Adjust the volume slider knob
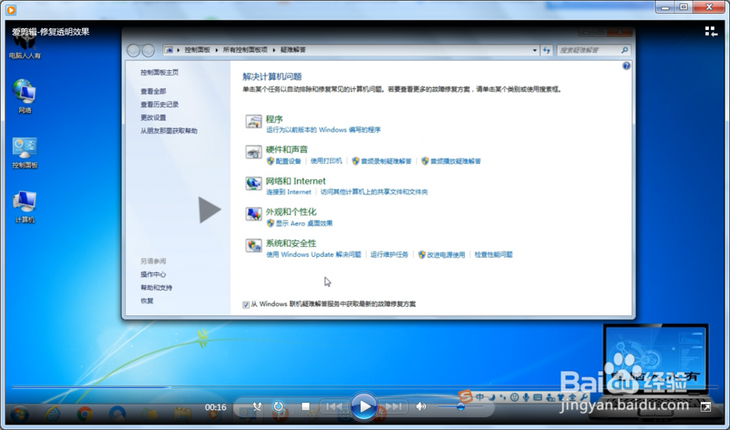Screen dimensions: 730x430 point(461,407)
